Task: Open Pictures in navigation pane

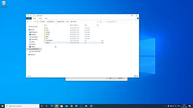Action: (x=32, y=44)
